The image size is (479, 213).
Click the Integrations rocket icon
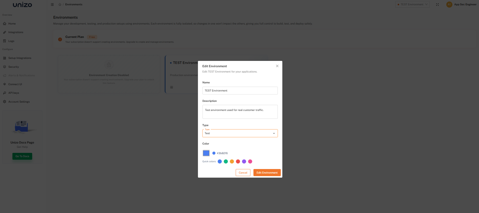click(x=5, y=32)
